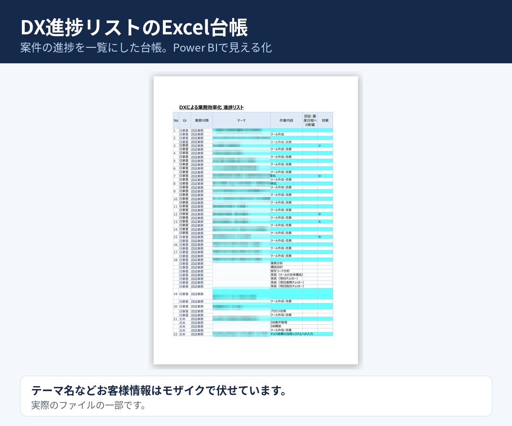Click the DB構築 work item cell
Screen dimensions: 512x426
[x=286, y=326]
